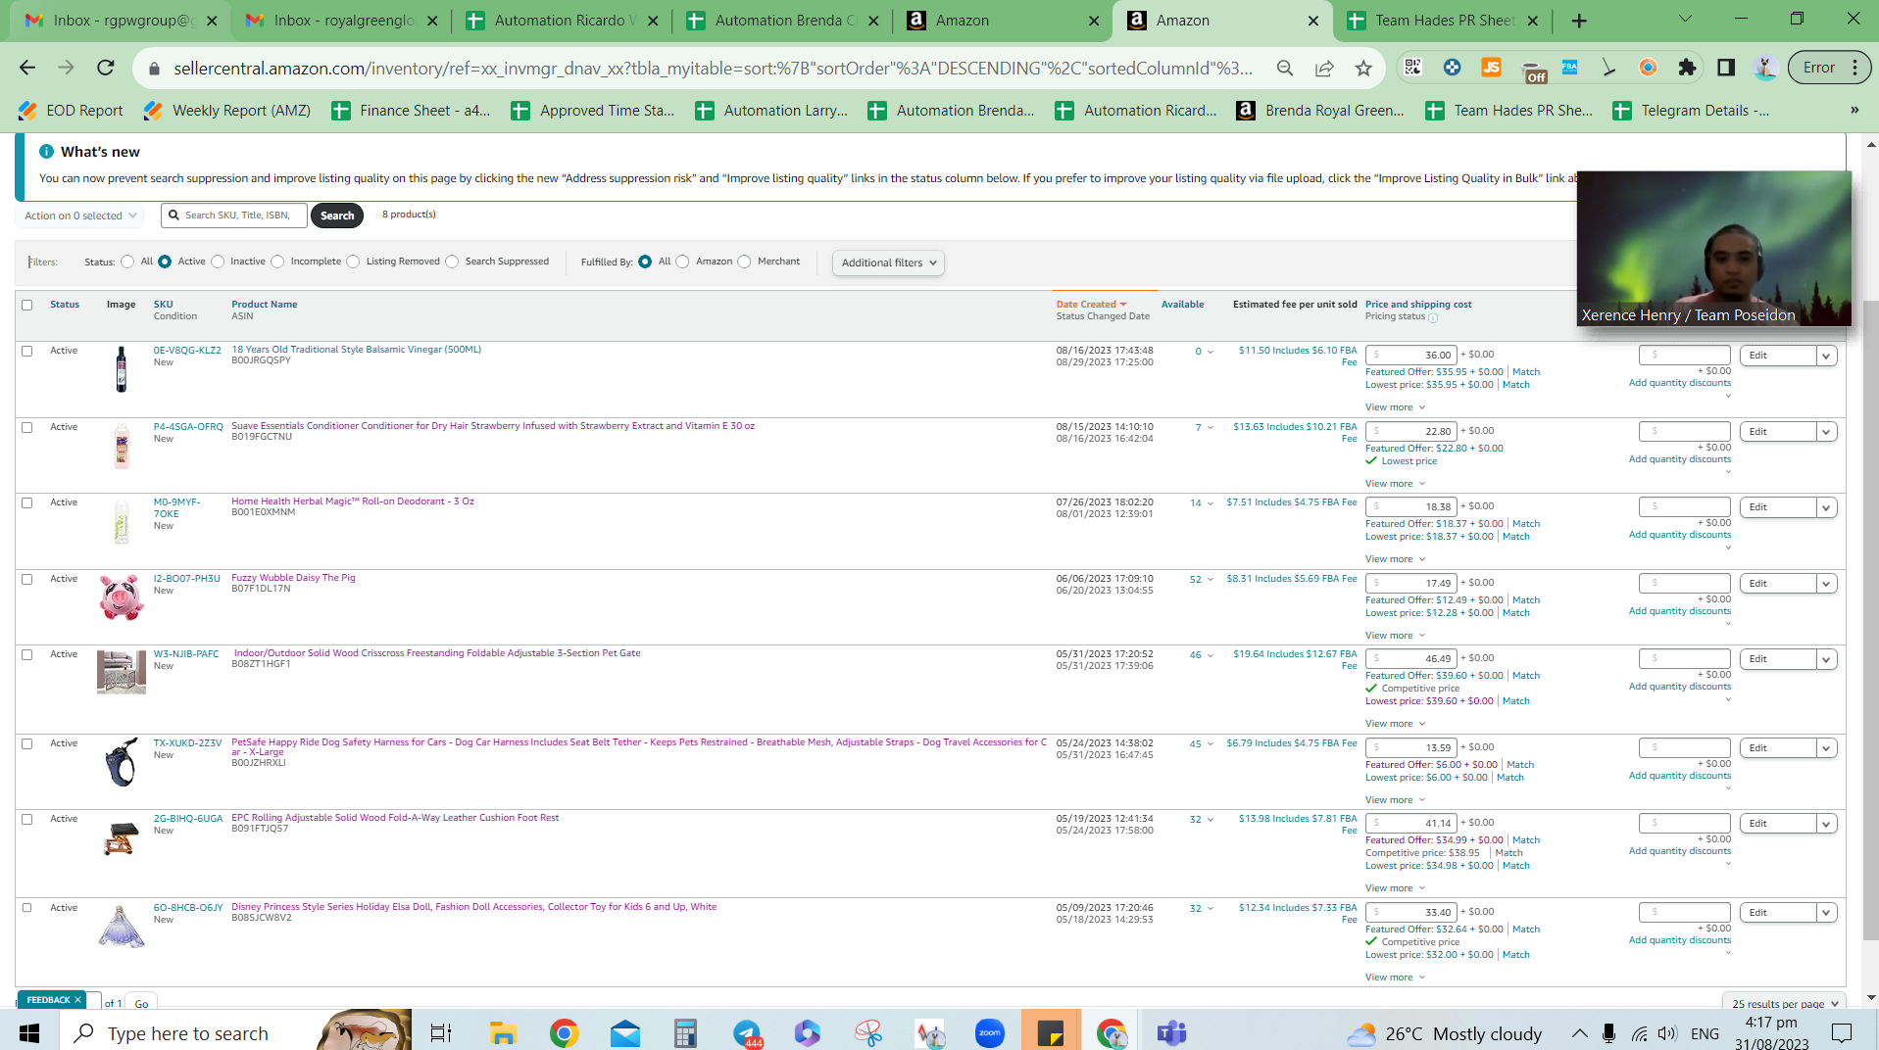Expand View more for Elsa Doll pricing
The image size is (1879, 1050).
1395,978
